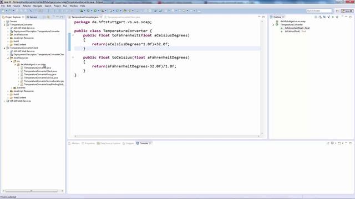Click the Run External Tools toolbar icon
355x199 pixels.
[102, 11]
